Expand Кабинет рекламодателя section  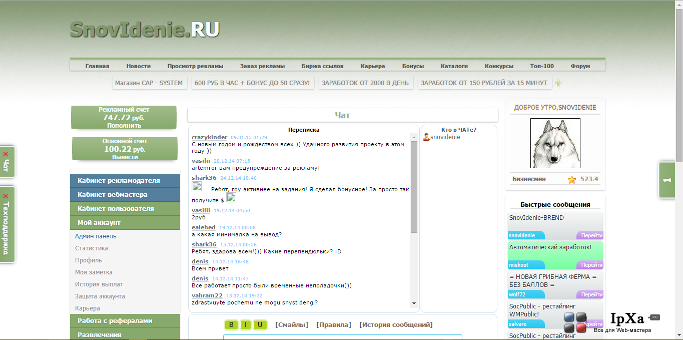tap(125, 181)
